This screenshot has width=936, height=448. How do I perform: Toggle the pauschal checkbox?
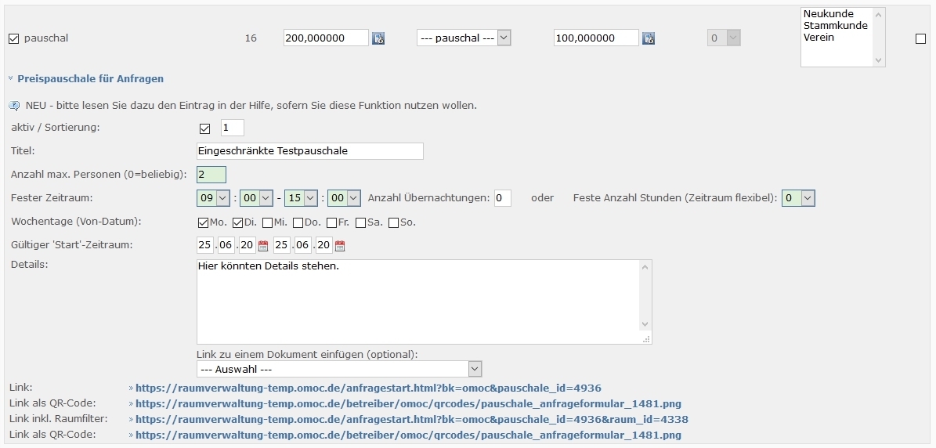(13, 38)
